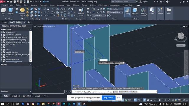Click the No Filter selection icon
189x106 pixels.
(135, 11)
